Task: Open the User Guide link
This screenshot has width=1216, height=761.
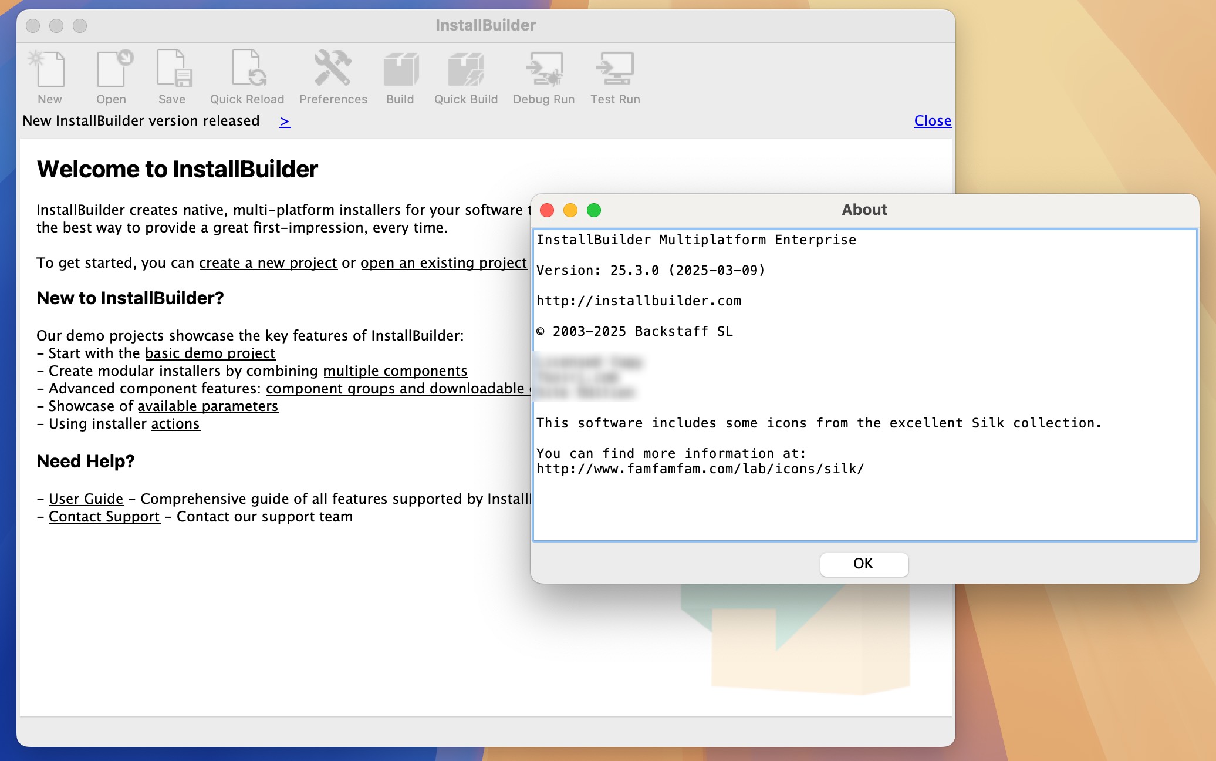Action: coord(86,499)
